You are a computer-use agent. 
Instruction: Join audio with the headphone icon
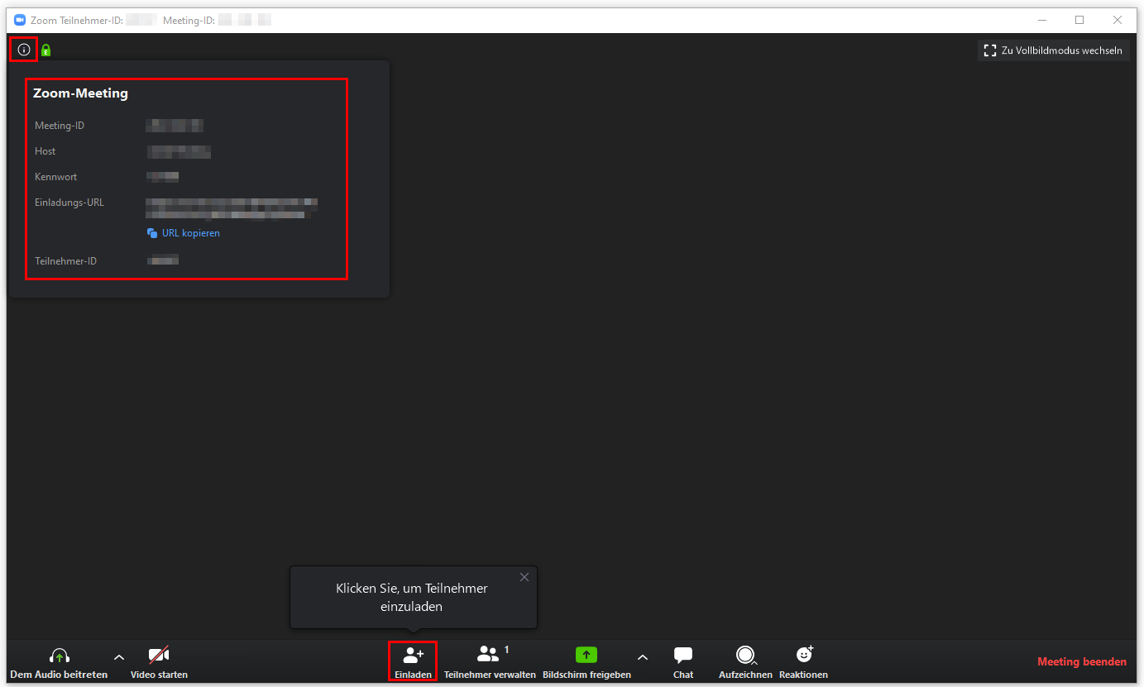(x=59, y=656)
